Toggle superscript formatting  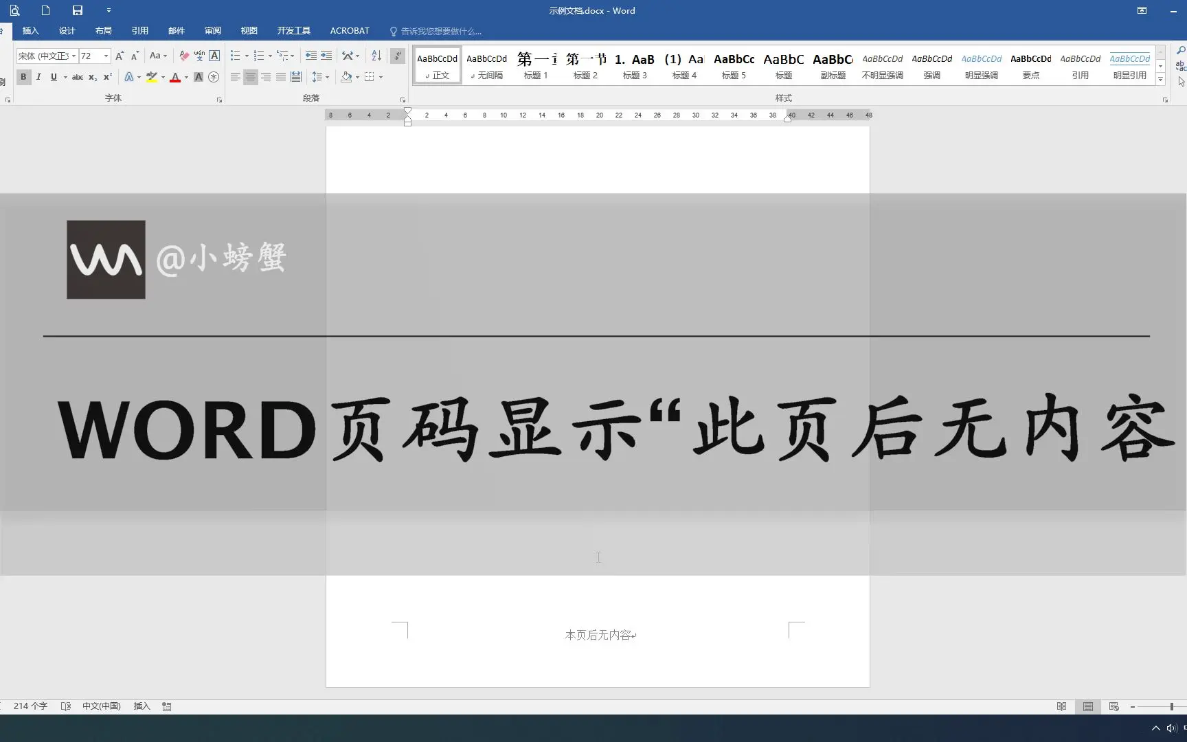click(x=108, y=77)
